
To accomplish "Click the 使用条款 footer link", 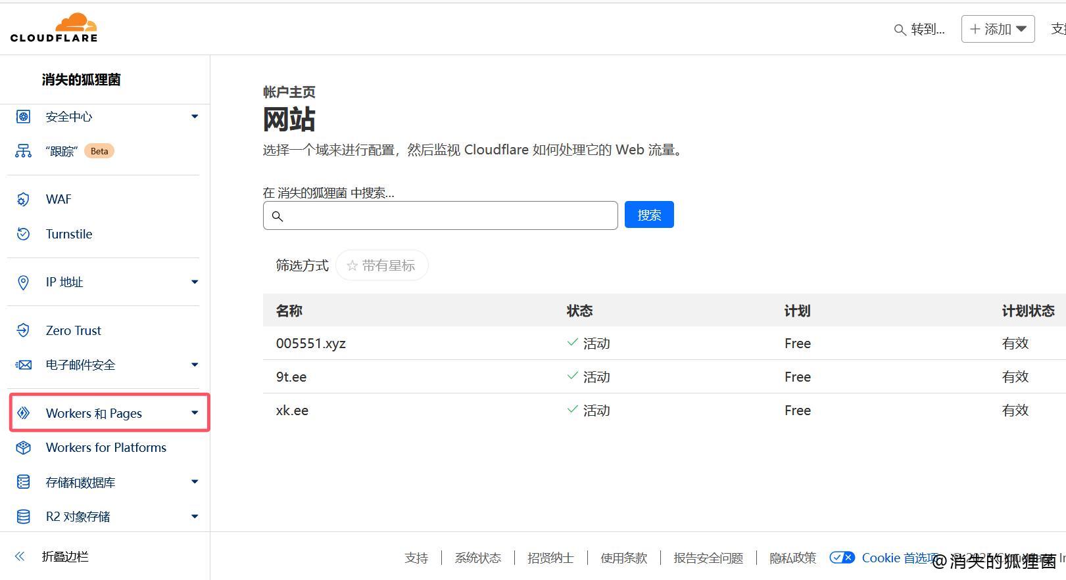I will pyautogui.click(x=623, y=558).
